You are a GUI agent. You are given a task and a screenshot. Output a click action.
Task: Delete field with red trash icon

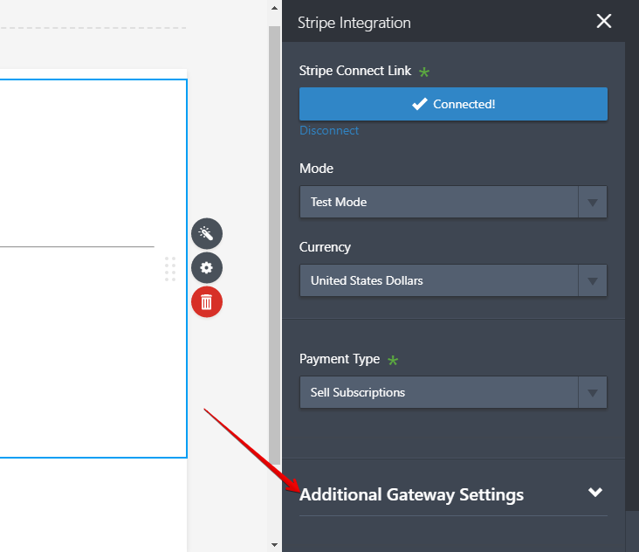[207, 302]
